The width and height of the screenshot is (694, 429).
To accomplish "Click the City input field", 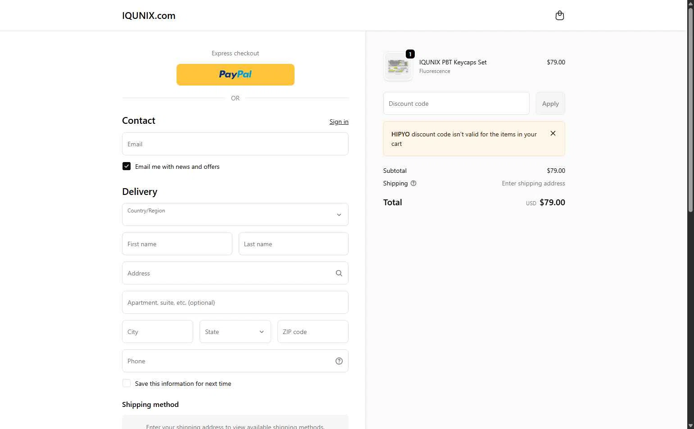I will click(x=158, y=332).
